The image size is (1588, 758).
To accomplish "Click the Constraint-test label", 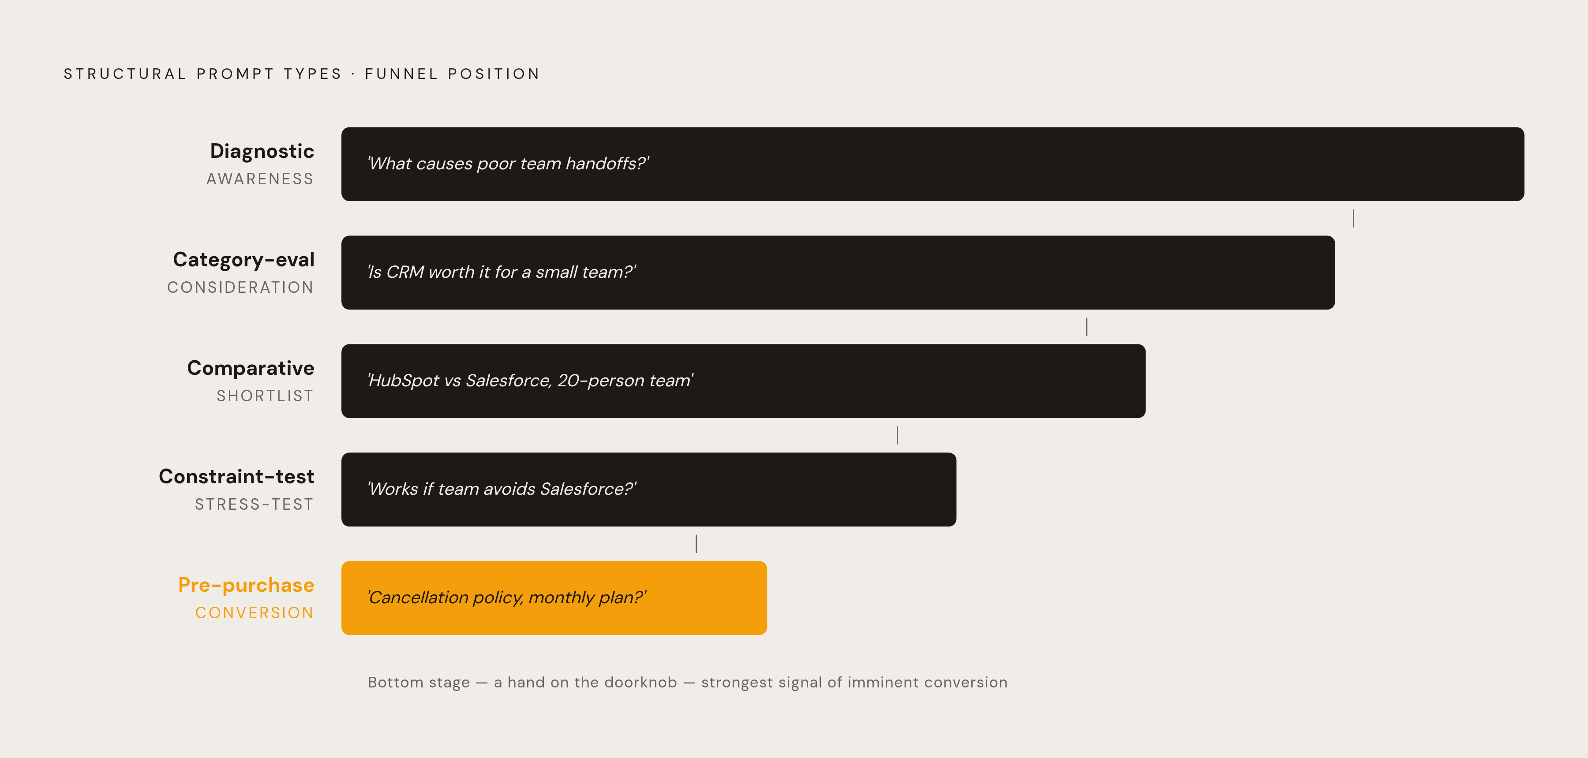I will pos(237,476).
